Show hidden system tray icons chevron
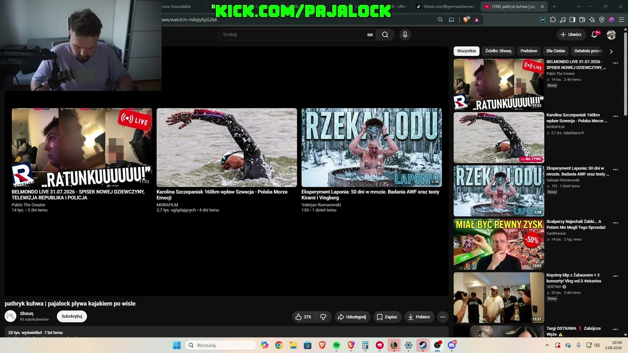Screen dimensions: 628x353 [547, 345]
